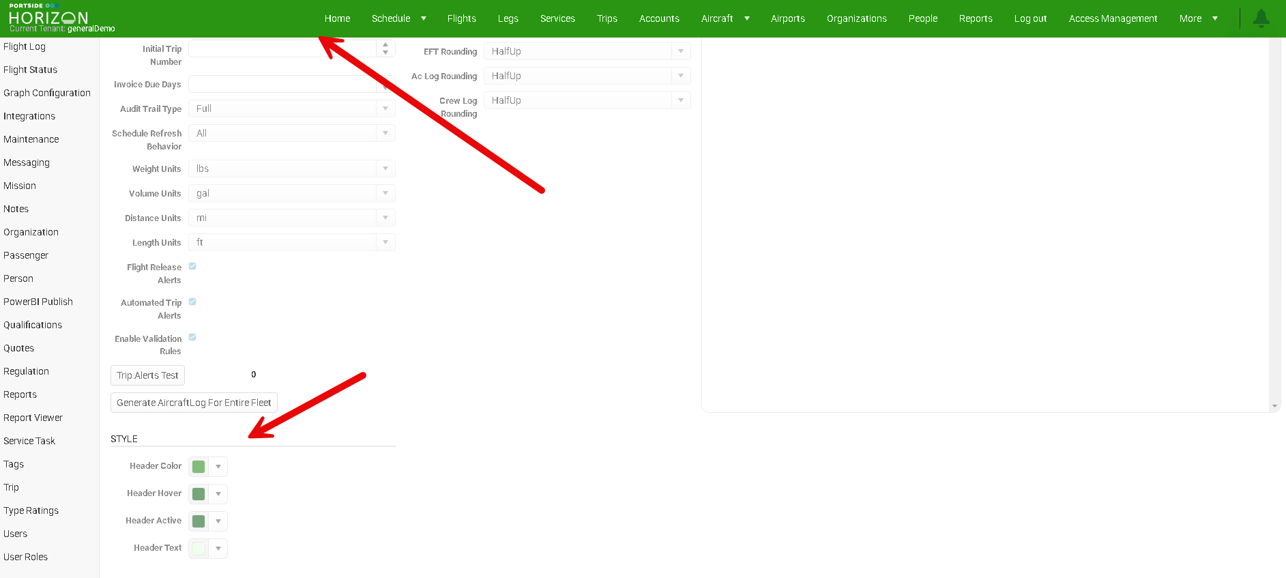Click the Invoice Due Days field
This screenshot has height=578, width=1286.
tap(282, 85)
